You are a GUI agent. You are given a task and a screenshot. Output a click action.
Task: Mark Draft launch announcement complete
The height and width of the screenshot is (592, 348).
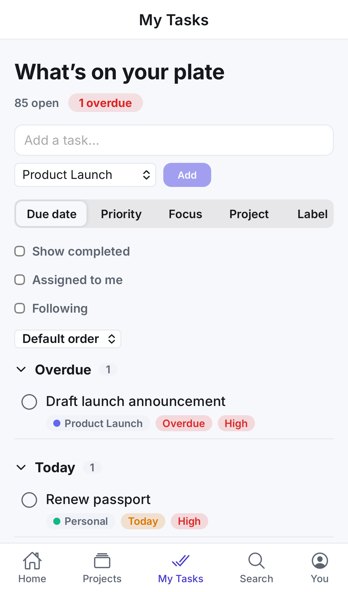[29, 402]
